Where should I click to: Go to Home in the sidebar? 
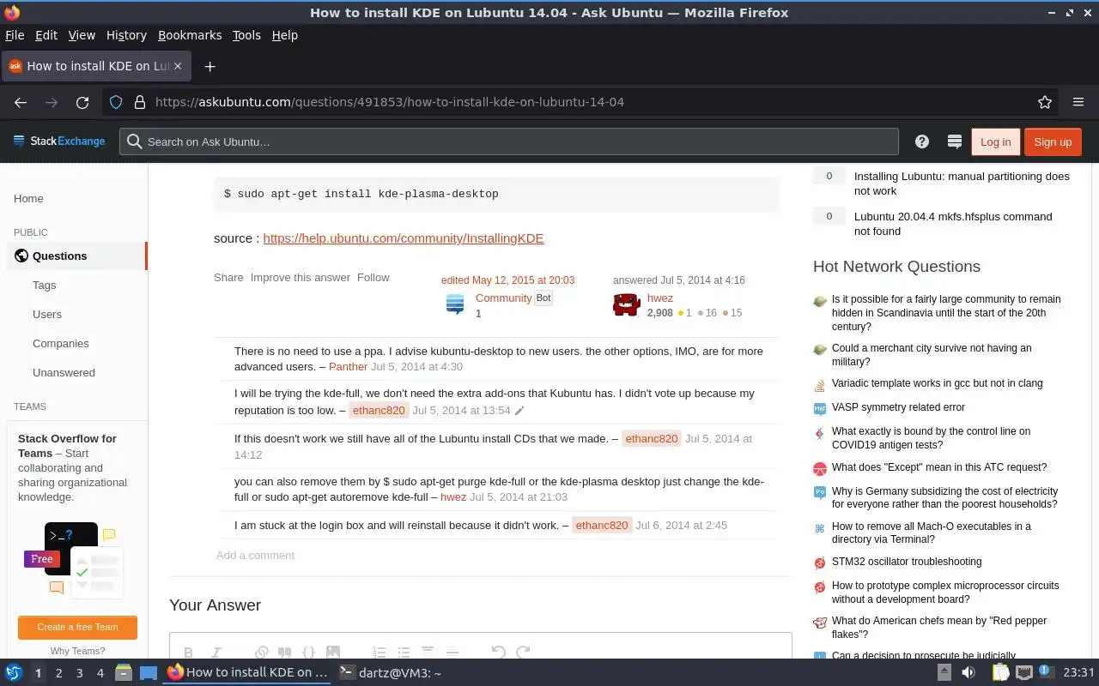[28, 199]
